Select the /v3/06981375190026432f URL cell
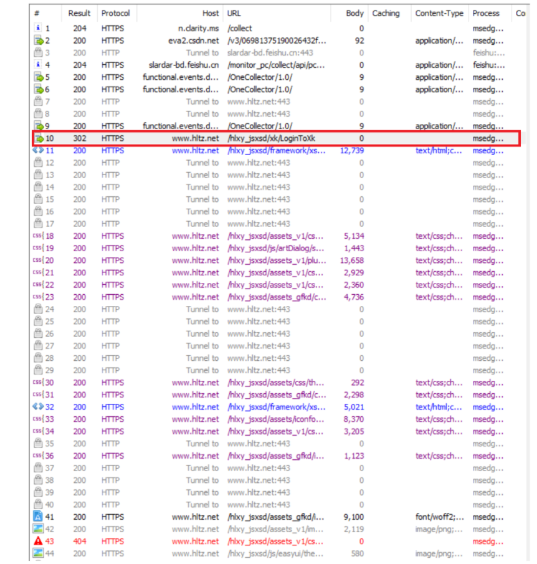Image resolution: width=537 pixels, height=564 pixels. [277, 41]
